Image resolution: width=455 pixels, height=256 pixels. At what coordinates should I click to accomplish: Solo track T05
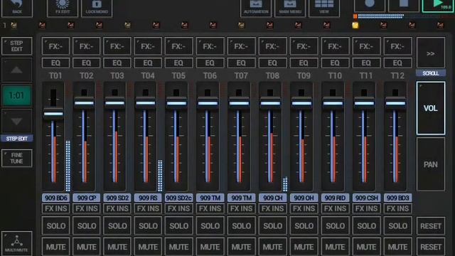pos(178,225)
